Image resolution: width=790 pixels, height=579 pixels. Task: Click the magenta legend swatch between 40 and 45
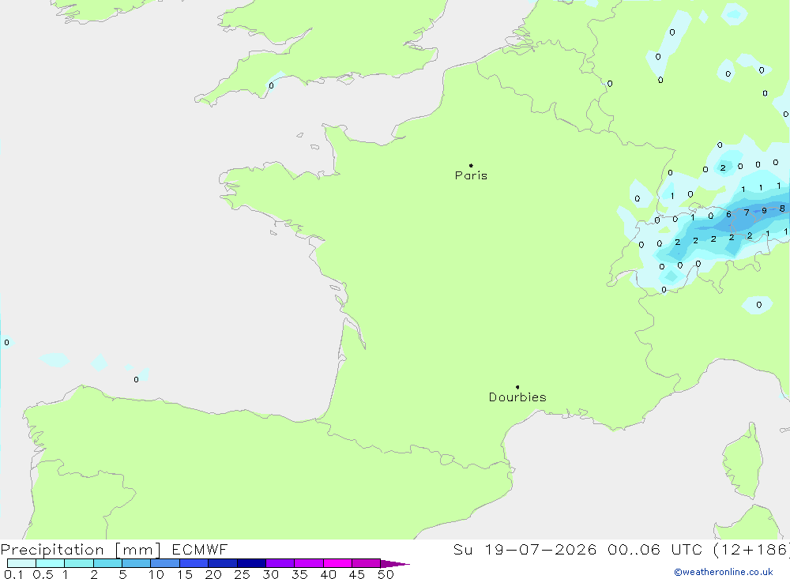(337, 563)
